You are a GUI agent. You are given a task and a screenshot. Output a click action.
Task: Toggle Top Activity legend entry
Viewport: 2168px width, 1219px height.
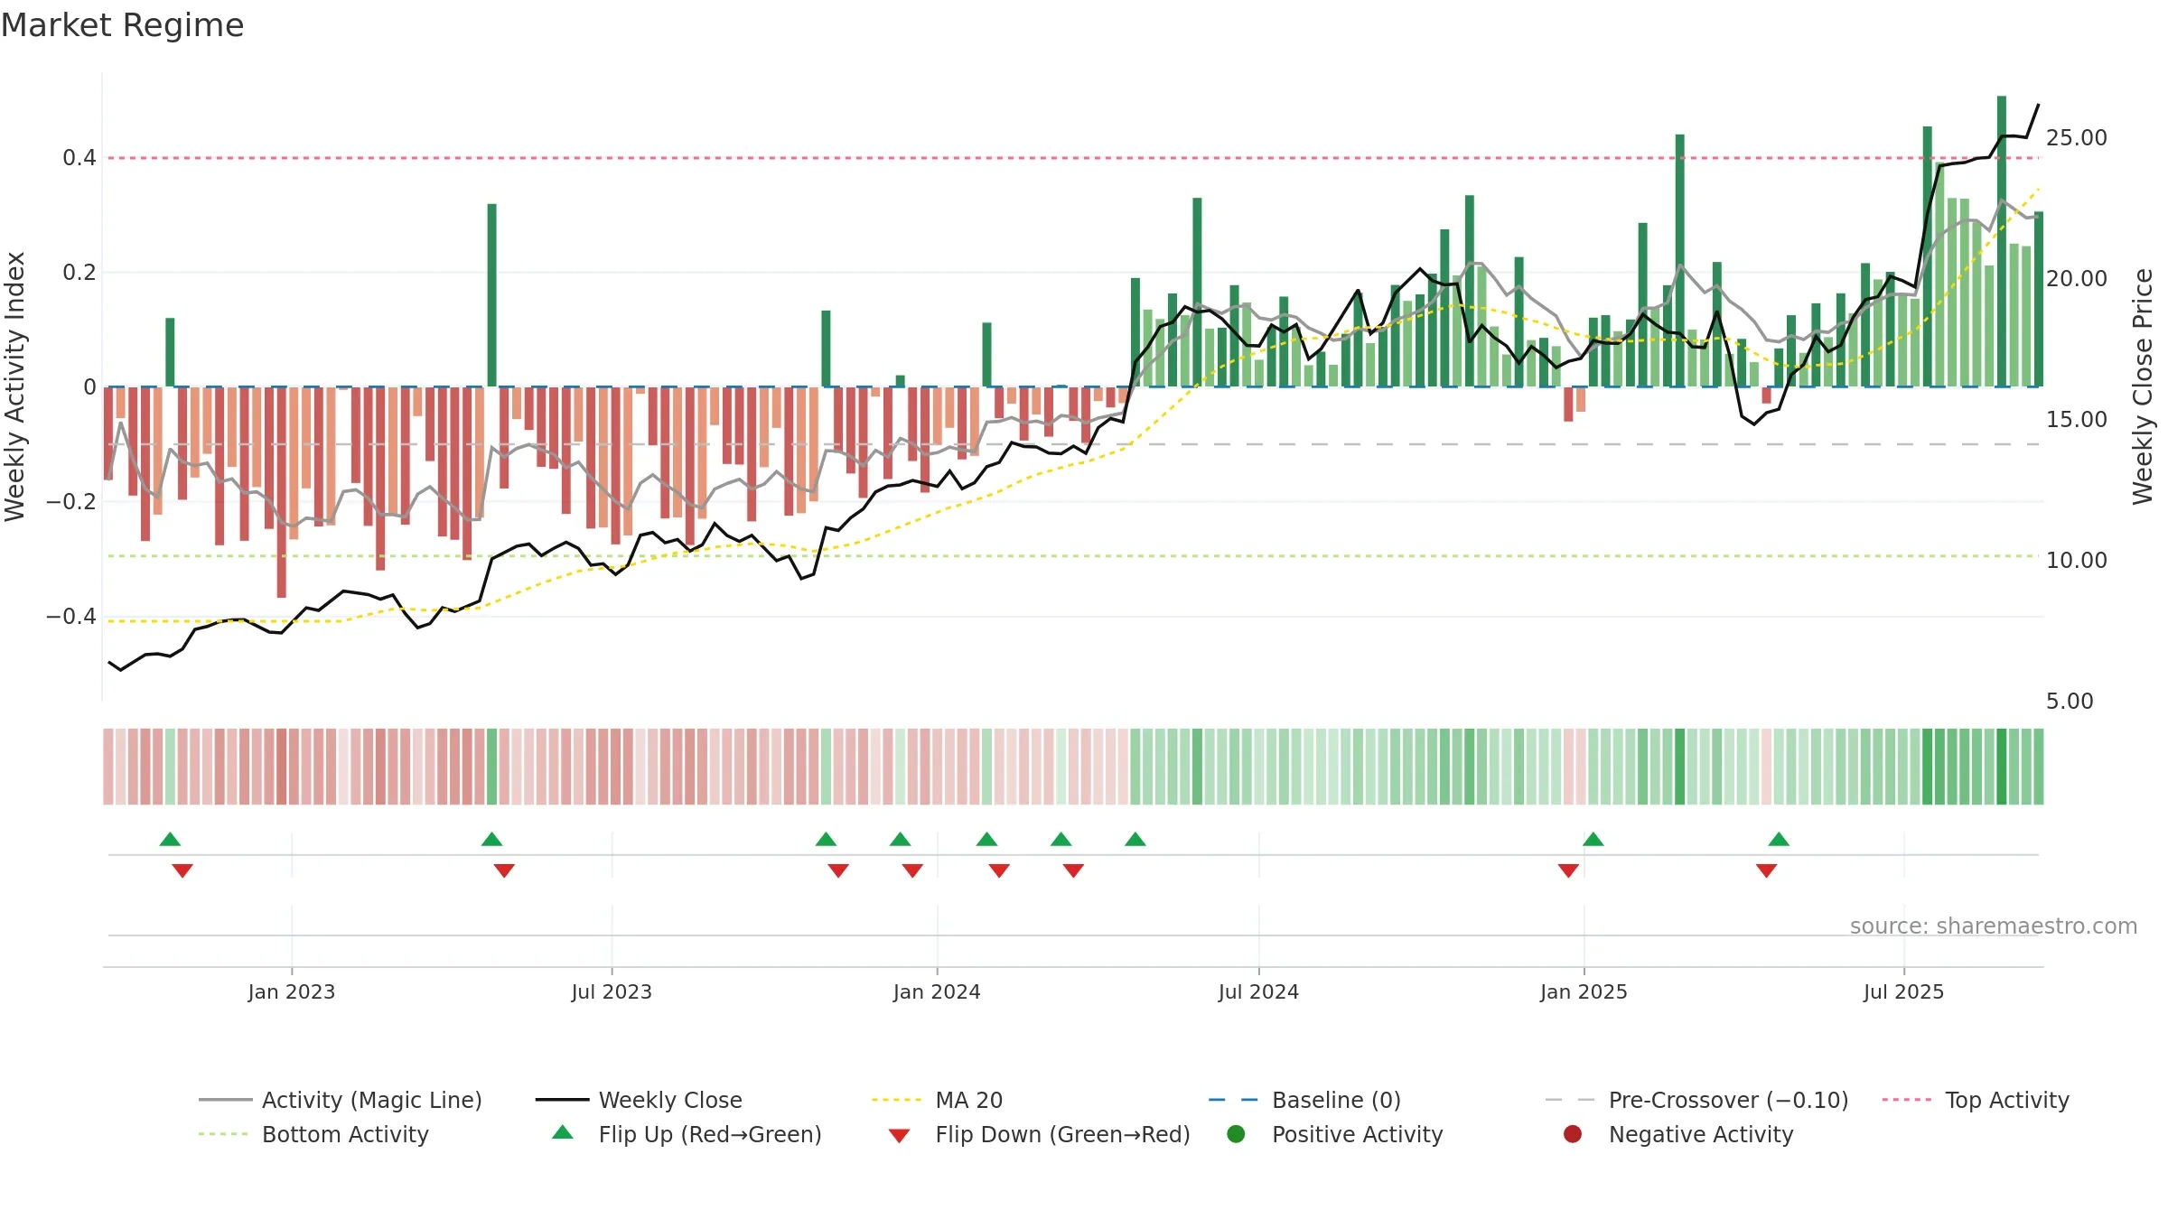point(1976,1100)
